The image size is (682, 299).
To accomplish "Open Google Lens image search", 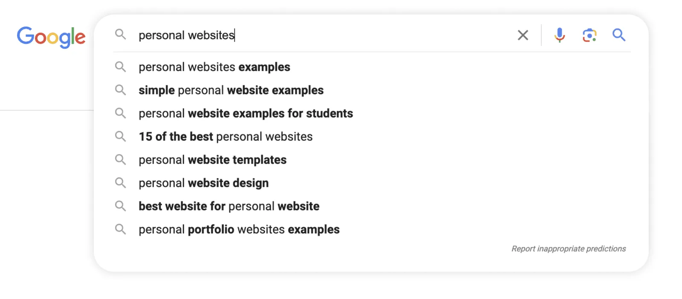I will tap(589, 35).
